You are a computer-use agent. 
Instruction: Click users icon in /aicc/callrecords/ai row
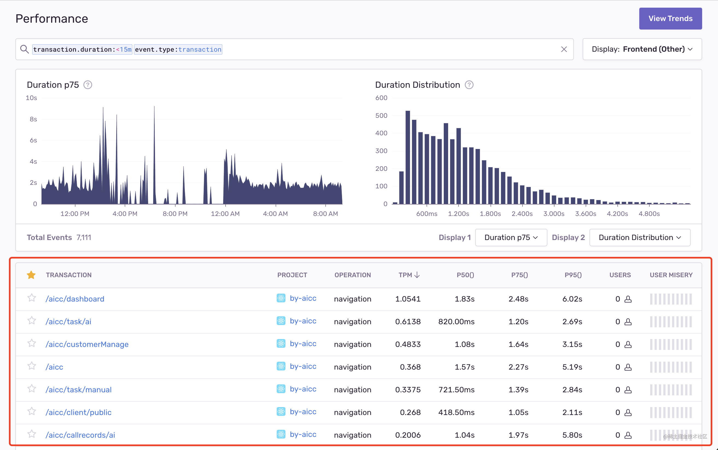(x=628, y=435)
